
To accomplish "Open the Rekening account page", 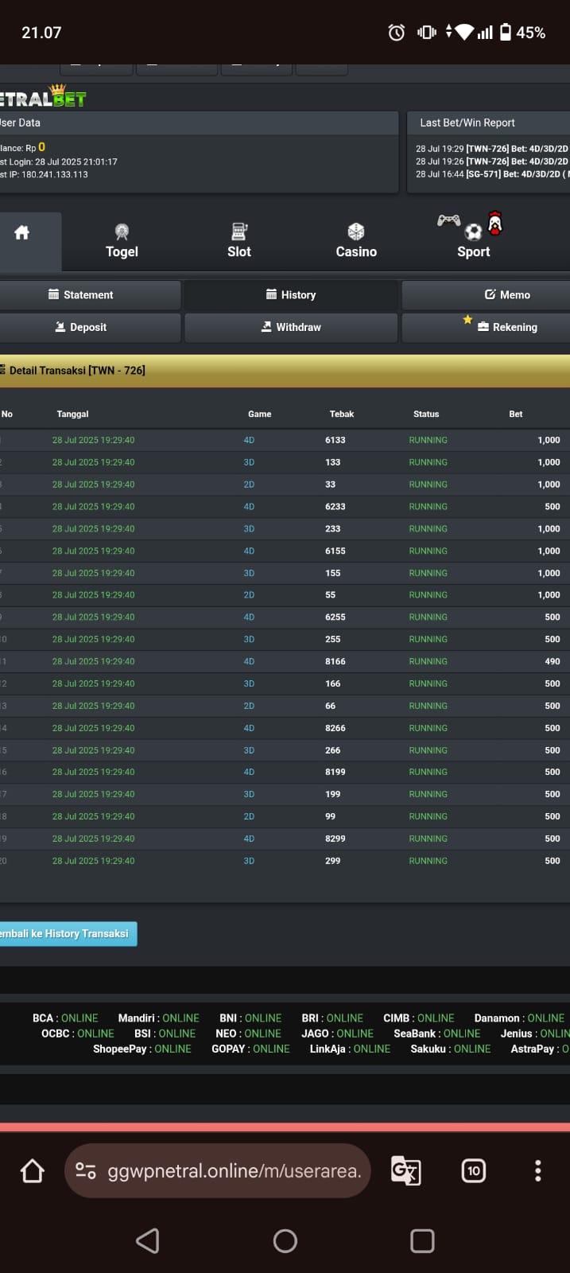I will click(x=507, y=328).
